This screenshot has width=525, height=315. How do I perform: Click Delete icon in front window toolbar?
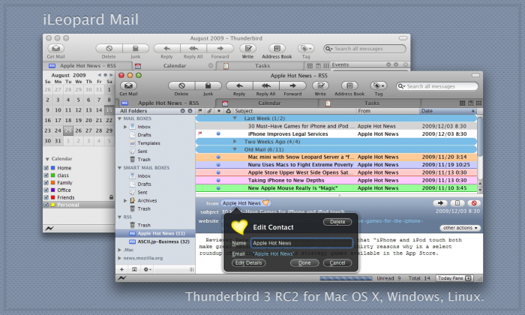[x=181, y=85]
